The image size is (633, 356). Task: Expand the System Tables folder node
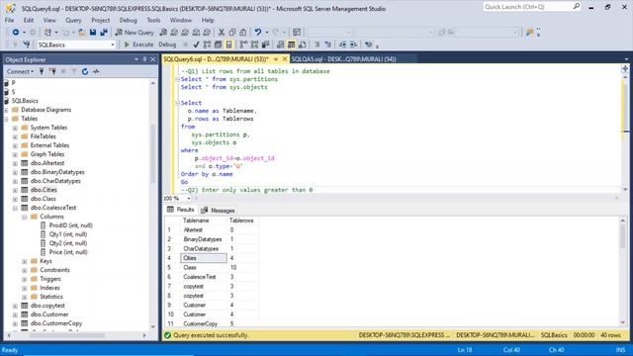pyautogui.click(x=15, y=128)
